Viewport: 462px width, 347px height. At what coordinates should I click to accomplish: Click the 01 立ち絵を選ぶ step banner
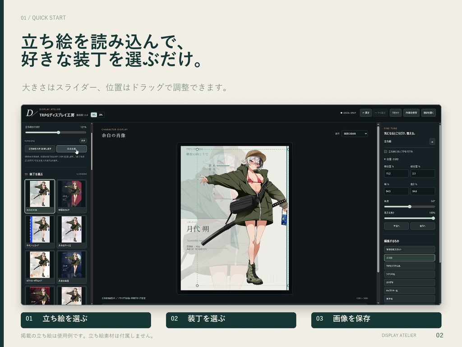click(x=86, y=320)
